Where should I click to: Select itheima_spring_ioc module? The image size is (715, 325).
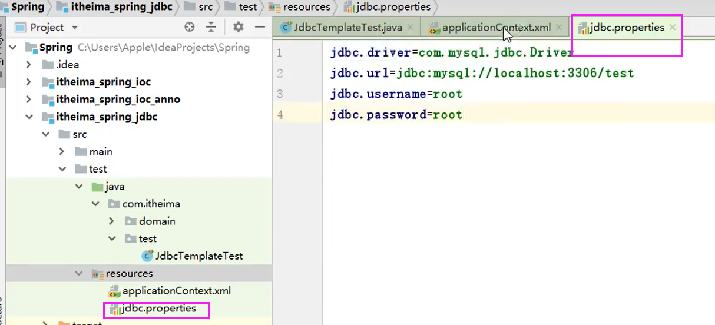pos(104,82)
